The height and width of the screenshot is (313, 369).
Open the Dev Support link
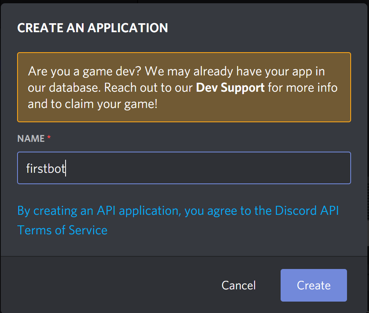coord(230,88)
